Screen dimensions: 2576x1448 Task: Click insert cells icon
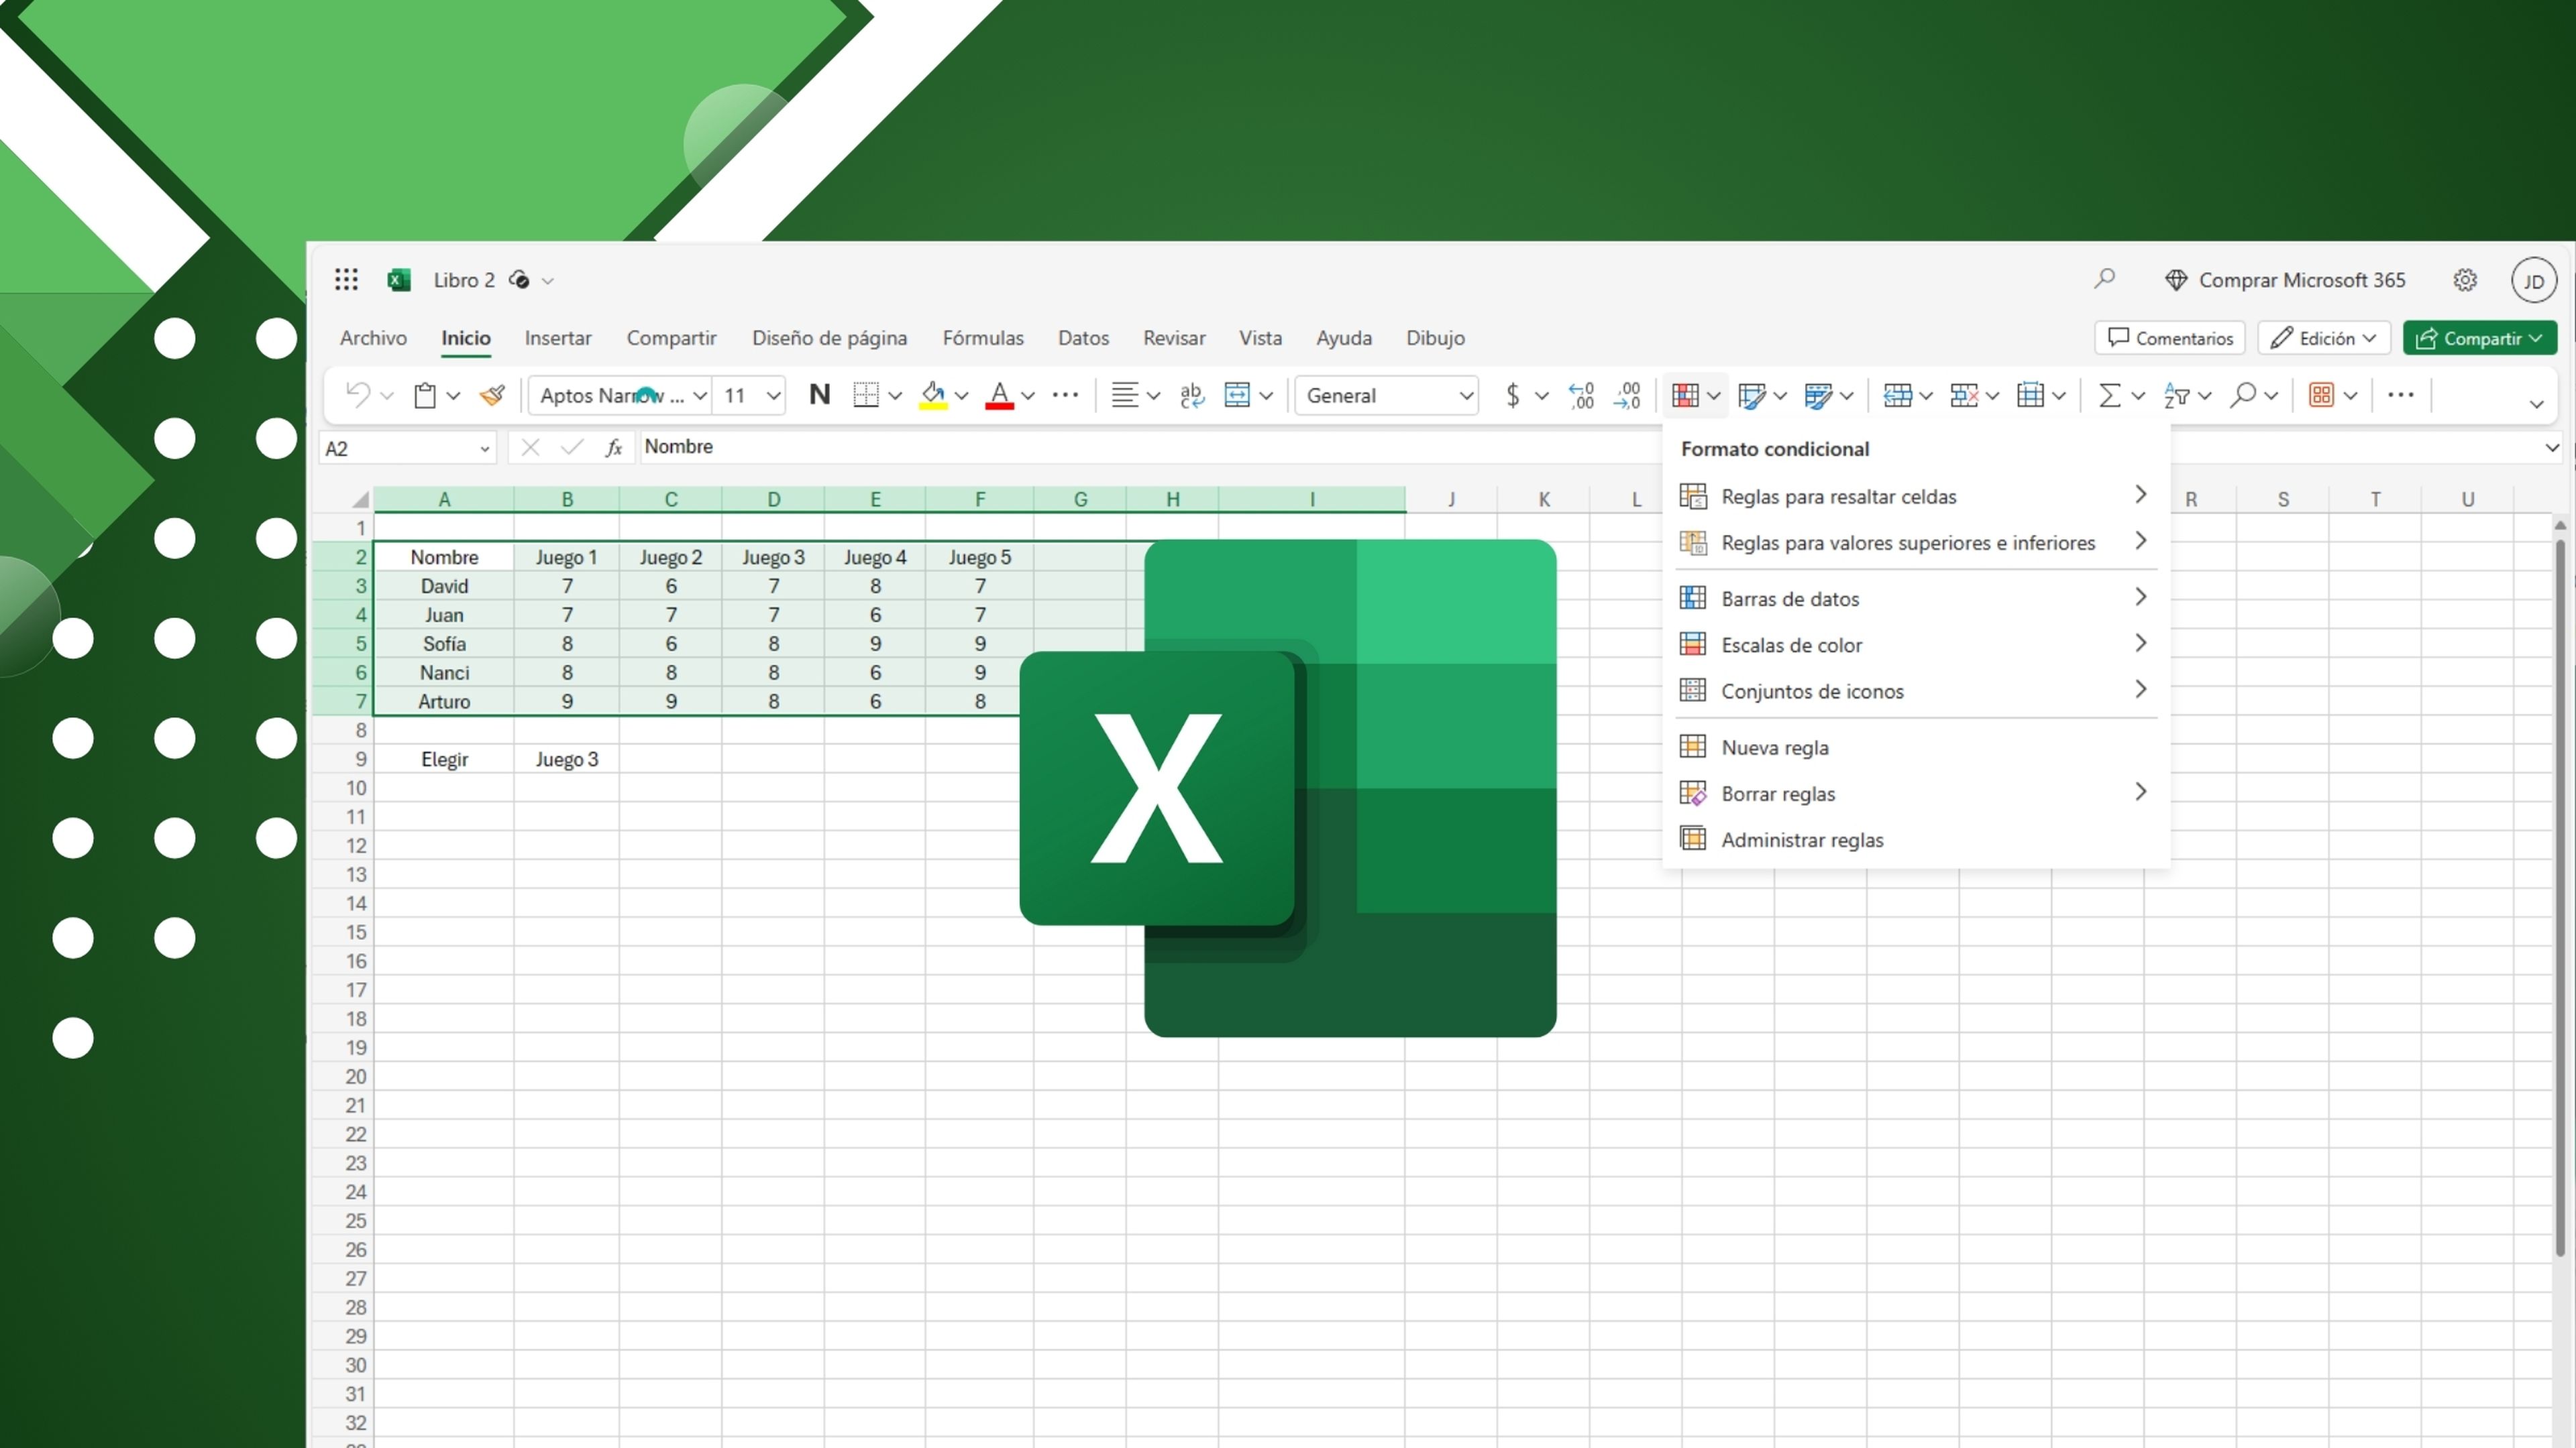pyautogui.click(x=1897, y=395)
